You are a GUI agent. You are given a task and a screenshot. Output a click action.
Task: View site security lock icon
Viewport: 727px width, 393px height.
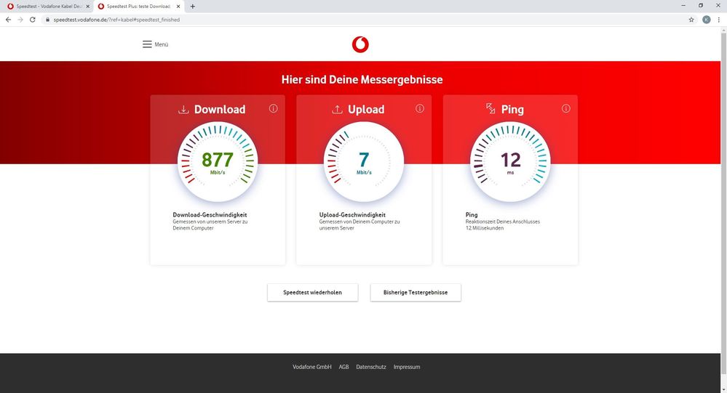click(47, 20)
